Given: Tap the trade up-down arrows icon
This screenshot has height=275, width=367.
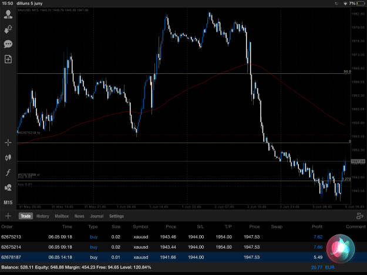Looking at the screenshot, I should point(8,29).
